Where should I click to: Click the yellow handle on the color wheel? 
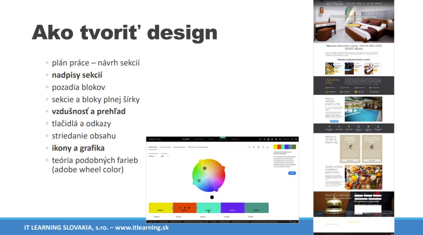(201, 161)
